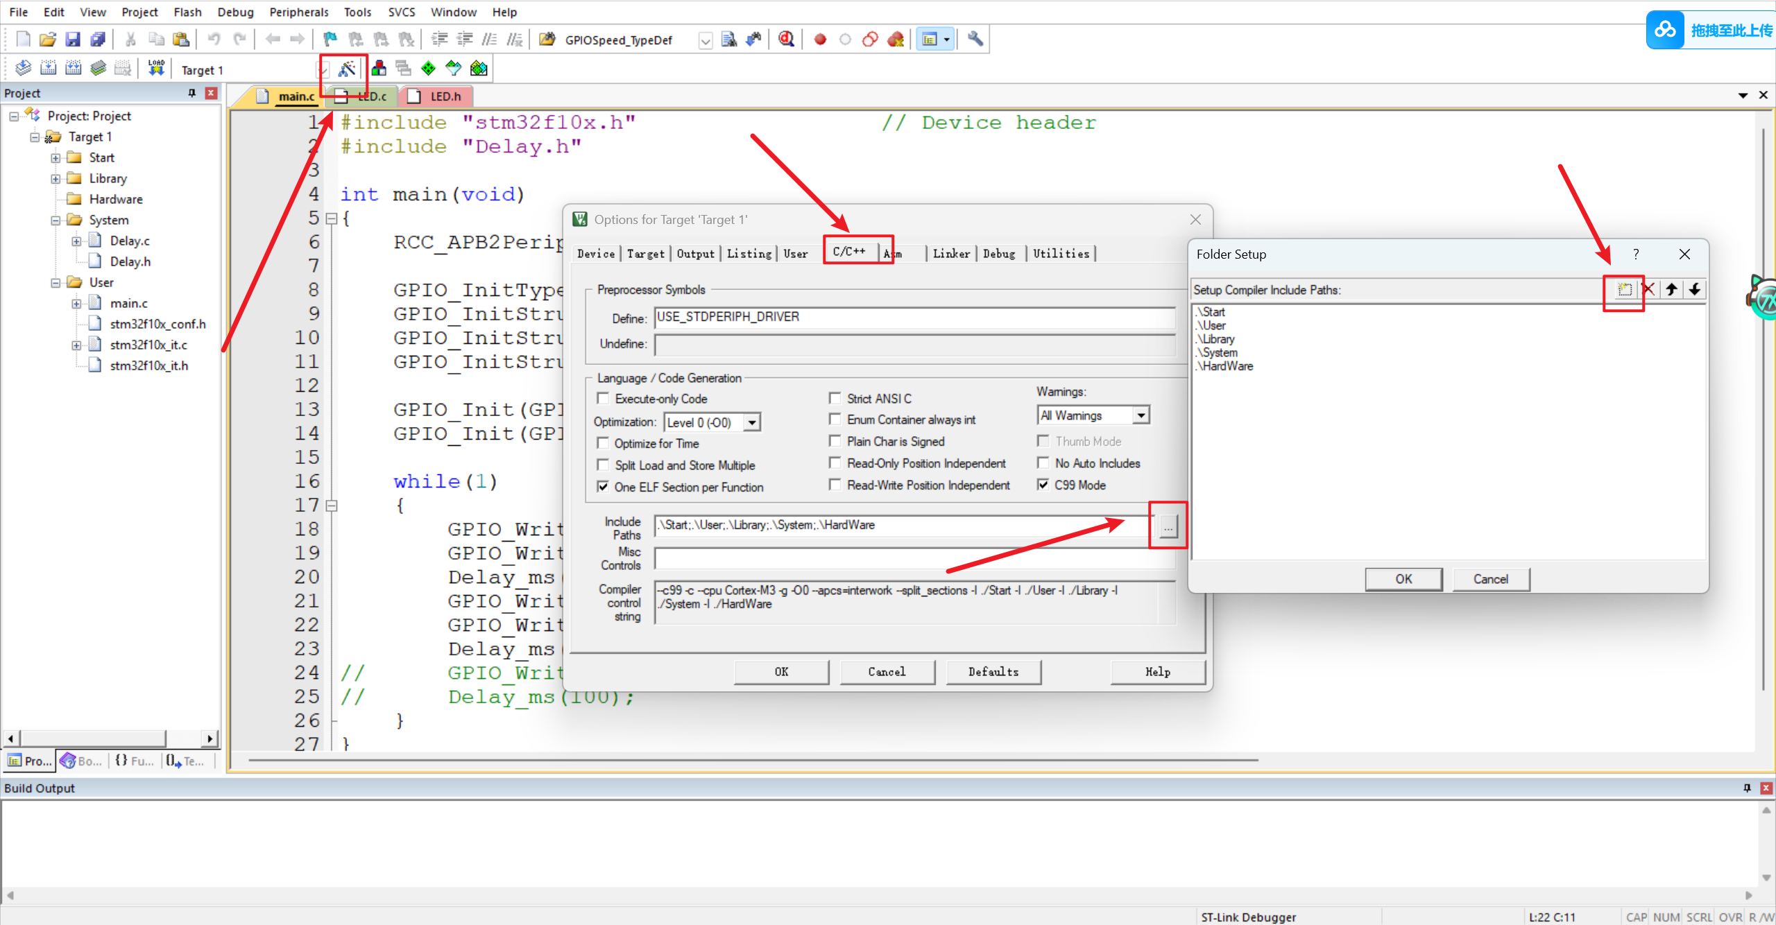Click the Define preprocessor symbols field
The height and width of the screenshot is (925, 1776).
(x=914, y=318)
